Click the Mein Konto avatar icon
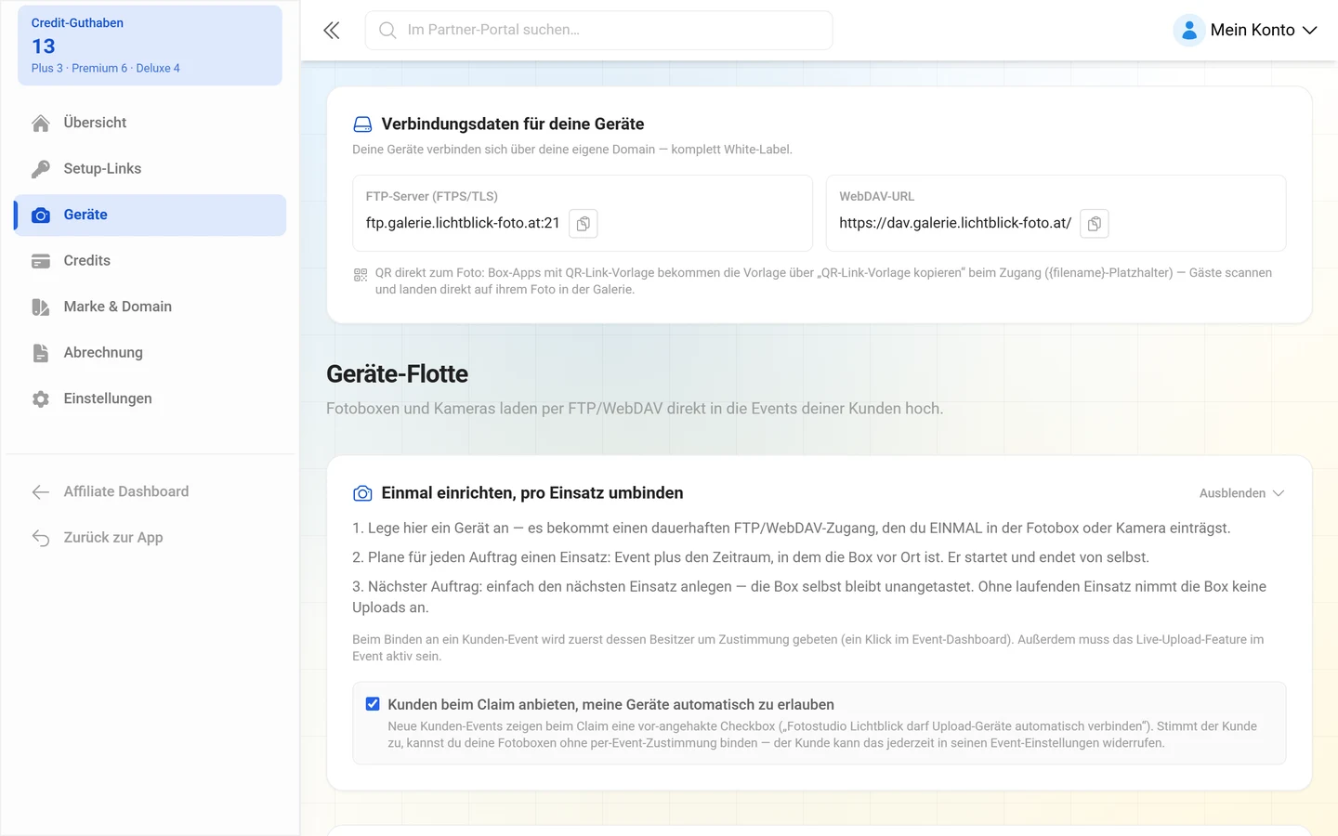 tap(1189, 31)
